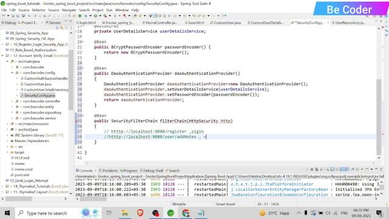389x219 pixels.
Task: Expand the com.becoder package
Action: coord(12,67)
